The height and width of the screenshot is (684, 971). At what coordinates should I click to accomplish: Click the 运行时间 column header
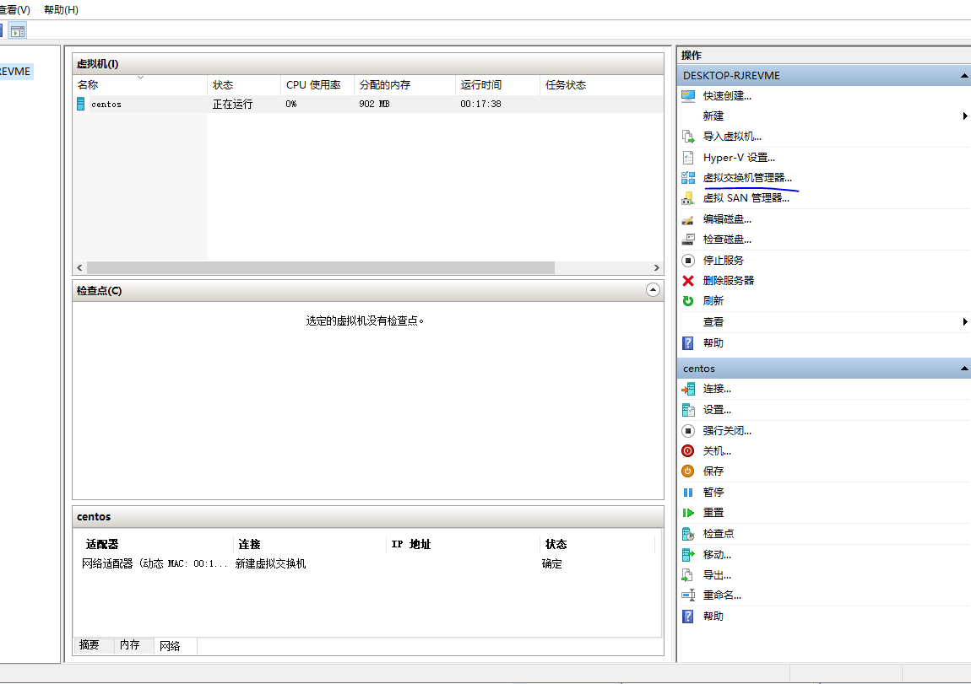coord(498,84)
